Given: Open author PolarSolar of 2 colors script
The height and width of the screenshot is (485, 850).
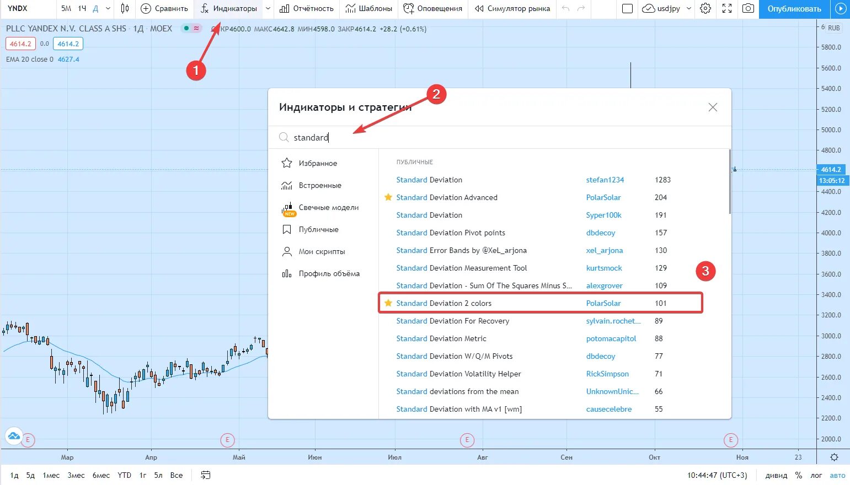Looking at the screenshot, I should coord(603,303).
